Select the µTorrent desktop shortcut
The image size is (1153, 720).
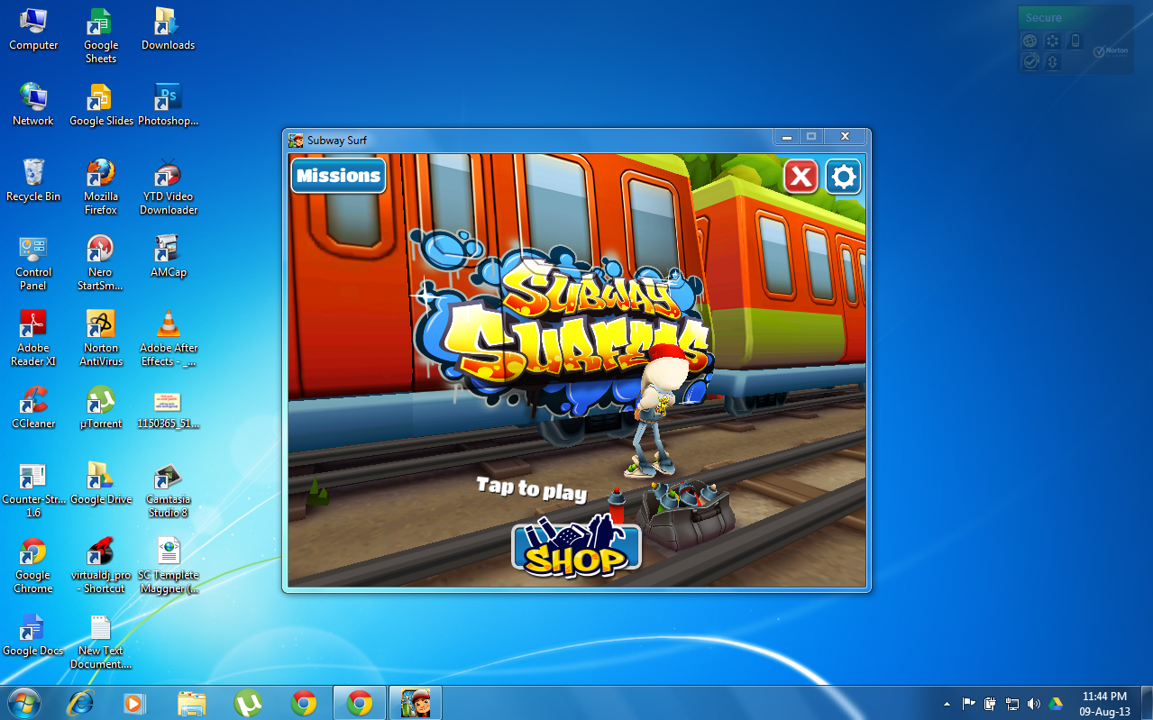(x=101, y=407)
